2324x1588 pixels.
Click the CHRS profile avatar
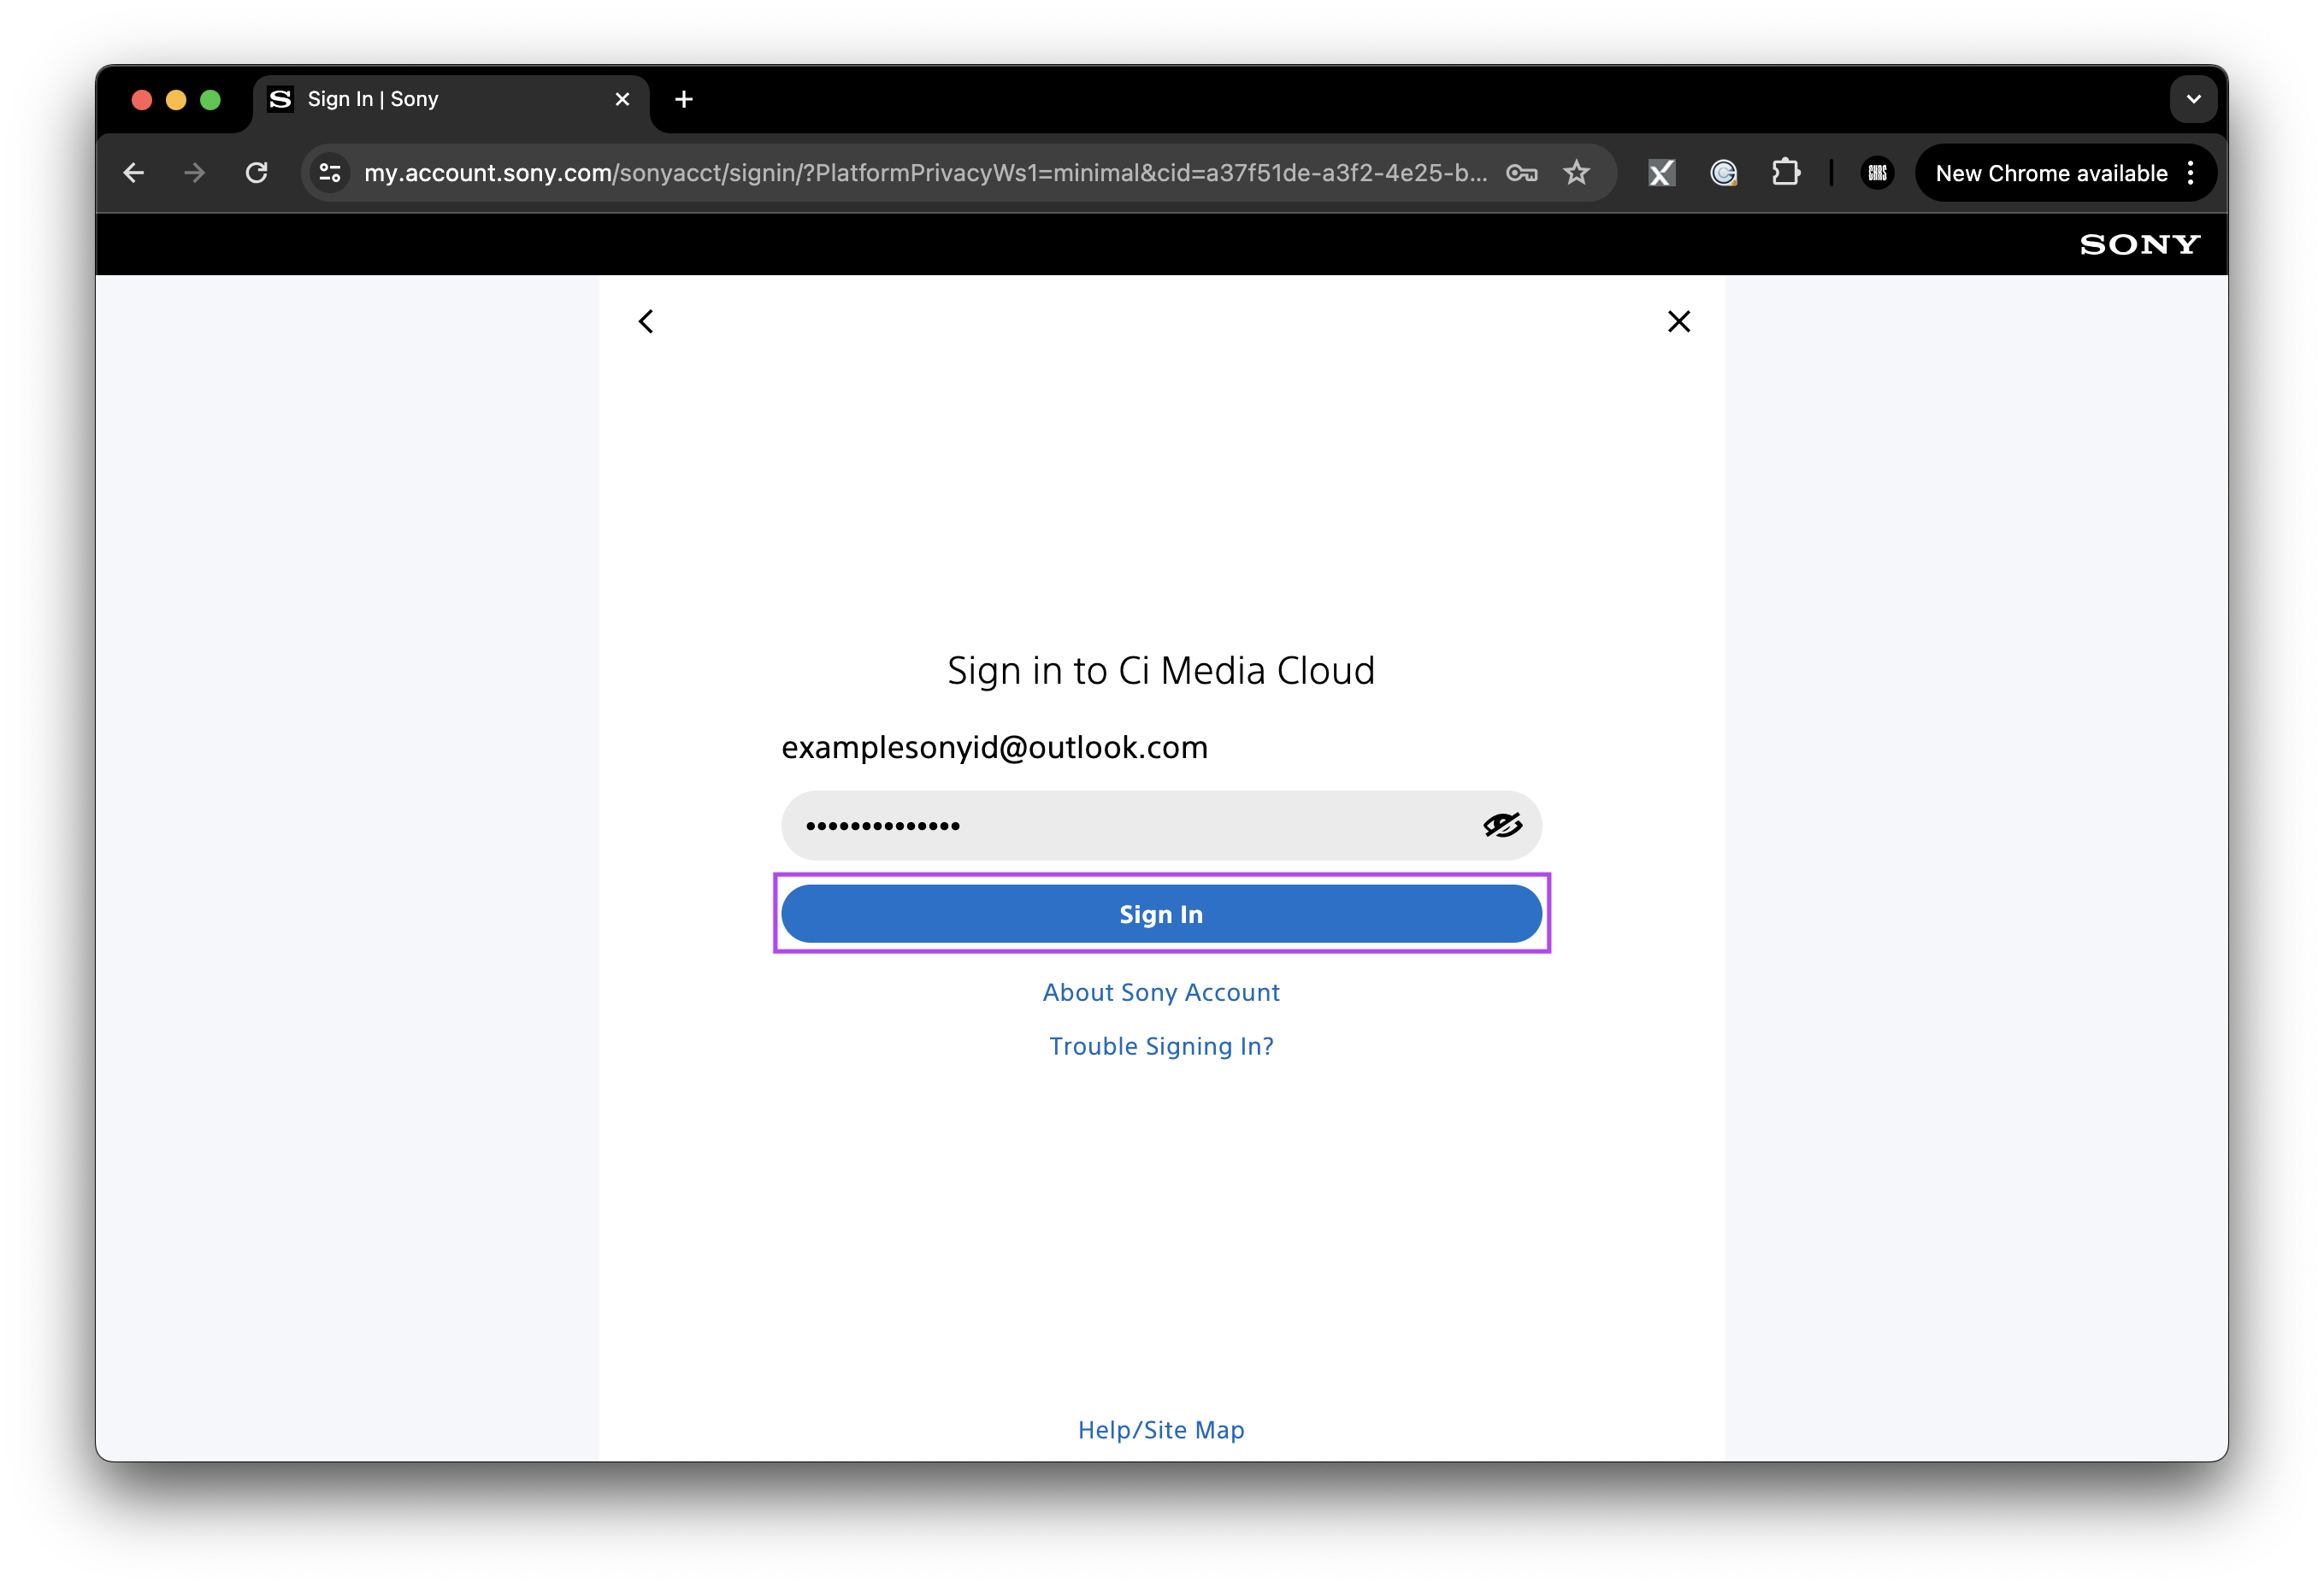click(x=1877, y=172)
